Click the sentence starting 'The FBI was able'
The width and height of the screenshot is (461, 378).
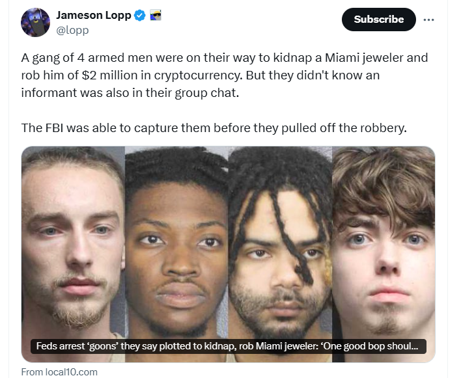[x=214, y=128]
